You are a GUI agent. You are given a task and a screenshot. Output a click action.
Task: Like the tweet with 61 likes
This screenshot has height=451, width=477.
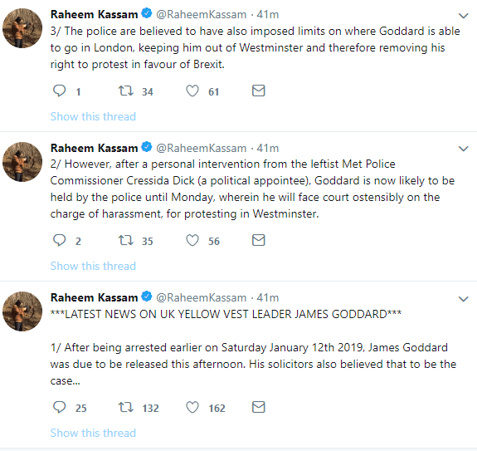click(192, 91)
